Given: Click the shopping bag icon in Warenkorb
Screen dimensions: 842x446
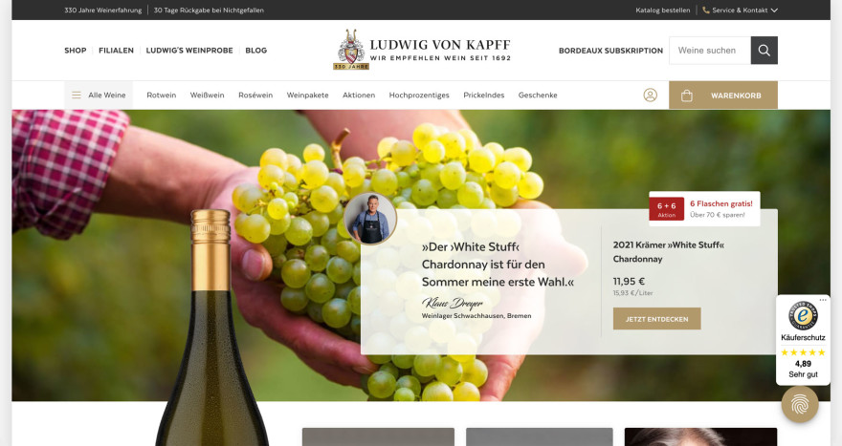Looking at the screenshot, I should (686, 96).
